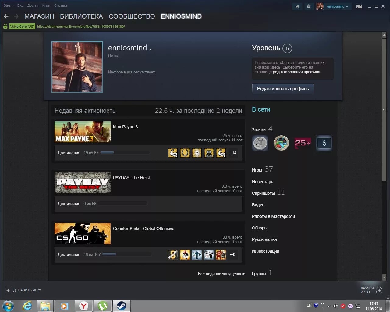Open Все недавно запущенные link

click(x=222, y=274)
